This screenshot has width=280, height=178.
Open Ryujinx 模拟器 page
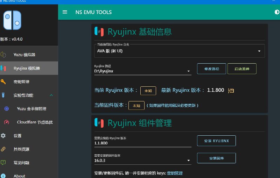29,68
